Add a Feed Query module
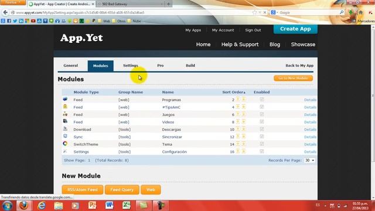Screen dimensions: 375x211 (122, 190)
